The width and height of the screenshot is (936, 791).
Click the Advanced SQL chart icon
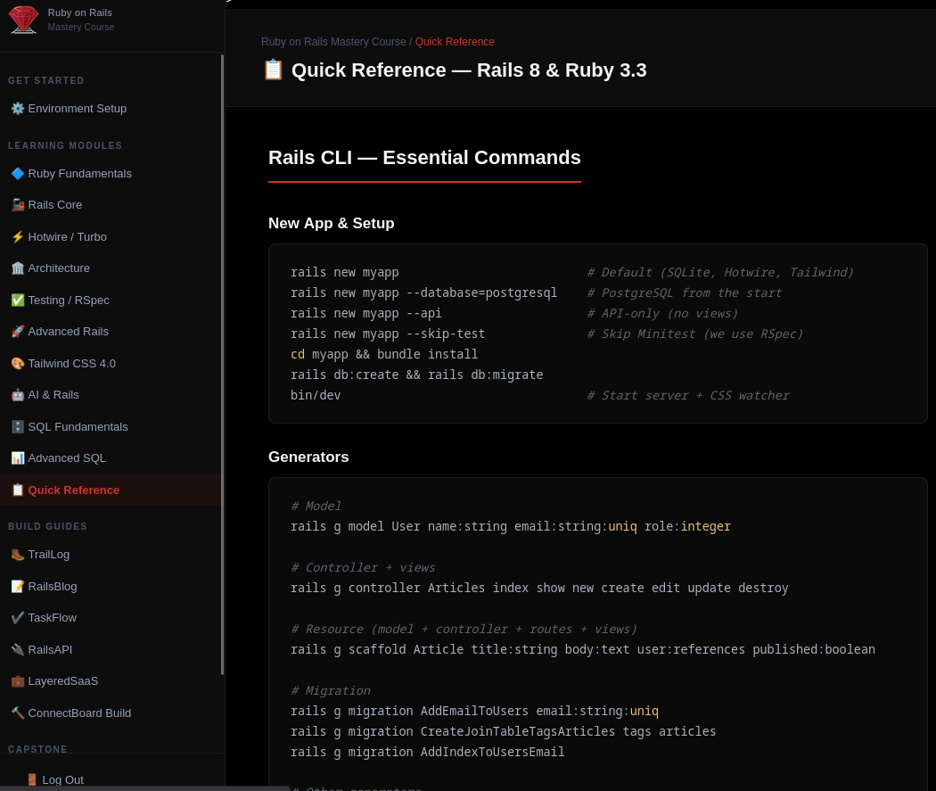[18, 457]
